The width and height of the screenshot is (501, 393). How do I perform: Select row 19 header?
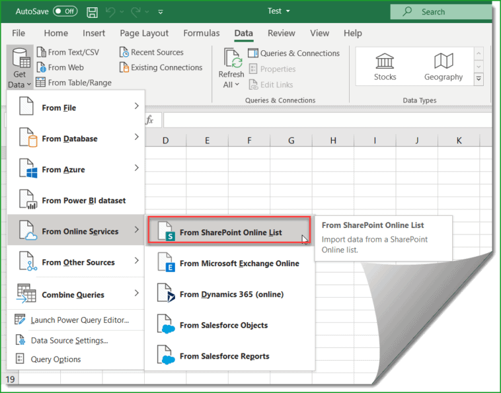pyautogui.click(x=10, y=379)
